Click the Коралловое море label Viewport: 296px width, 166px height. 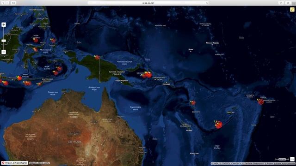[136, 108]
